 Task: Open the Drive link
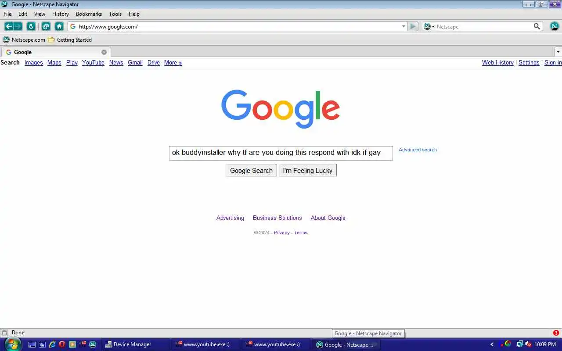click(154, 63)
